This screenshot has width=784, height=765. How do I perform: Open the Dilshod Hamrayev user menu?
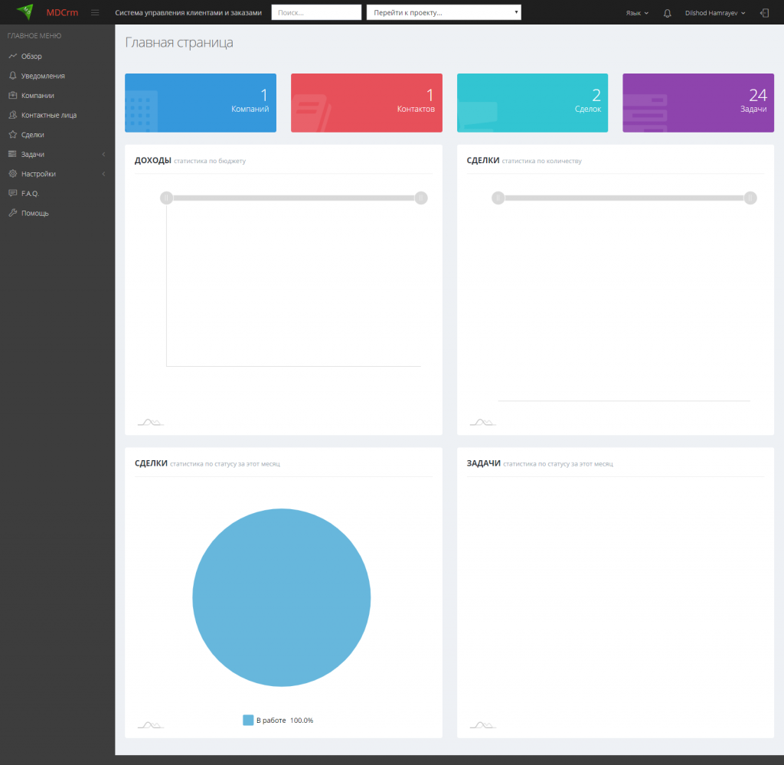tap(715, 13)
